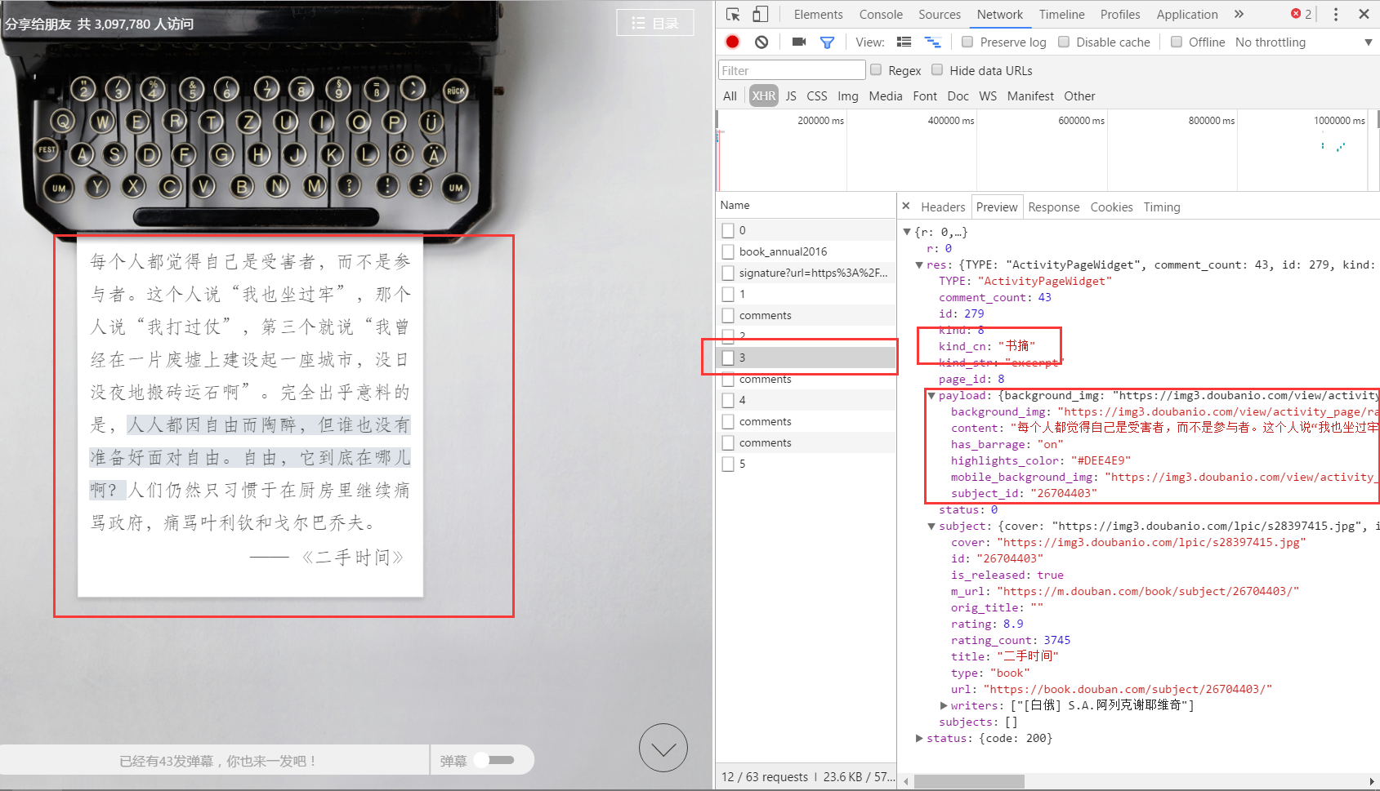
Task: Filter requests by Img type
Action: 848,96
